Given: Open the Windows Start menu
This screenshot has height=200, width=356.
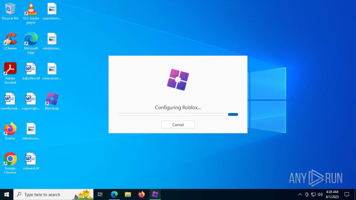Looking at the screenshot, I should [7, 194].
